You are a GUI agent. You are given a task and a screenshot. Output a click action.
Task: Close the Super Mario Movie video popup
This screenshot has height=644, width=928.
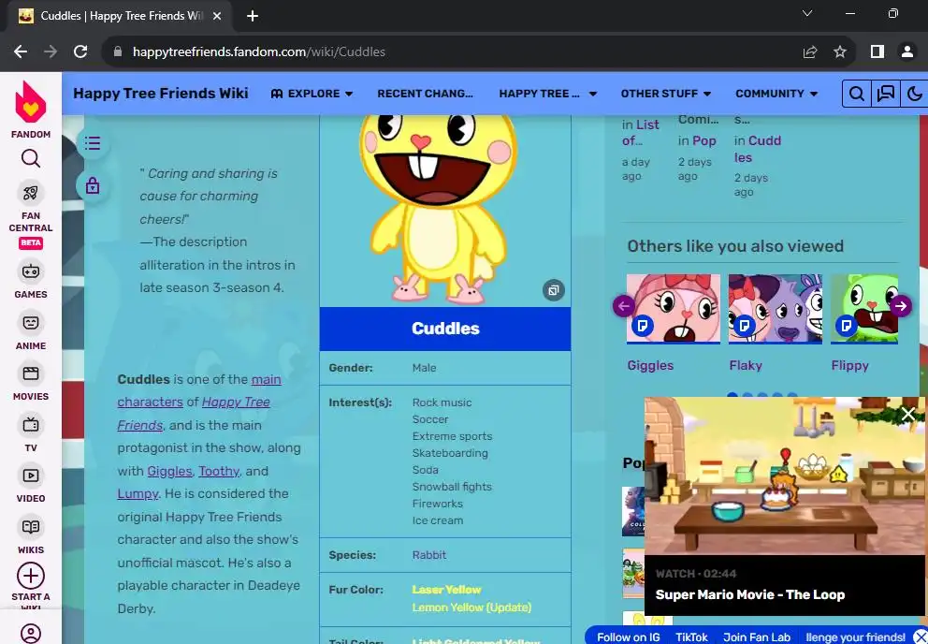[907, 414]
